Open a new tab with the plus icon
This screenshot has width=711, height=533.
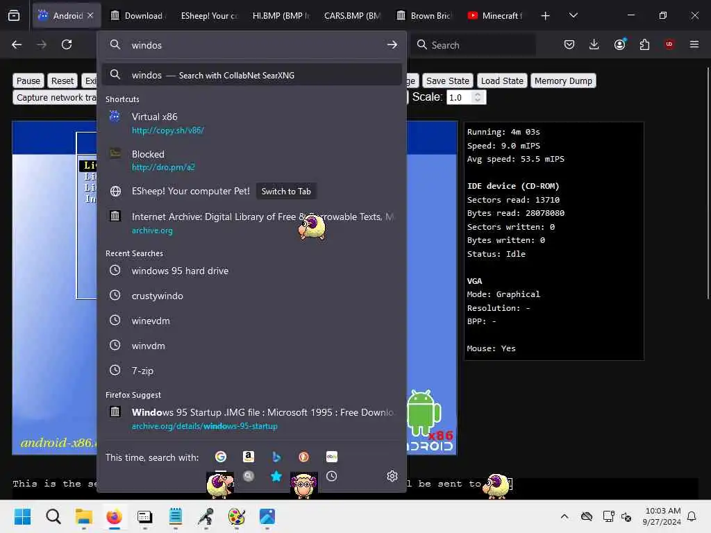coord(546,16)
